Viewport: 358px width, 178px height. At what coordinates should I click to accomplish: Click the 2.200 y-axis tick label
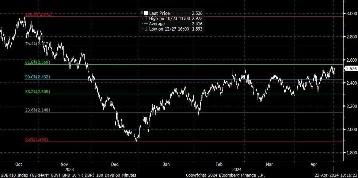tap(351, 106)
